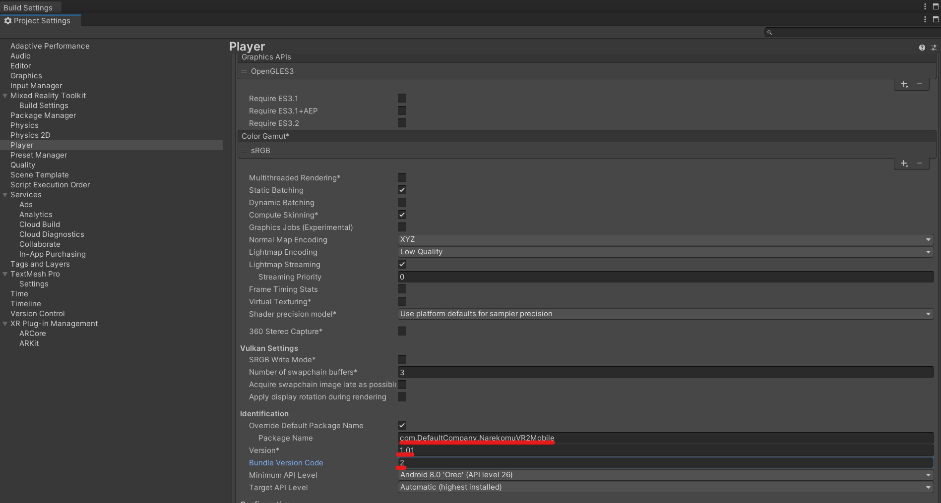Open Version Control settings
This screenshot has width=941, height=503.
click(x=38, y=314)
